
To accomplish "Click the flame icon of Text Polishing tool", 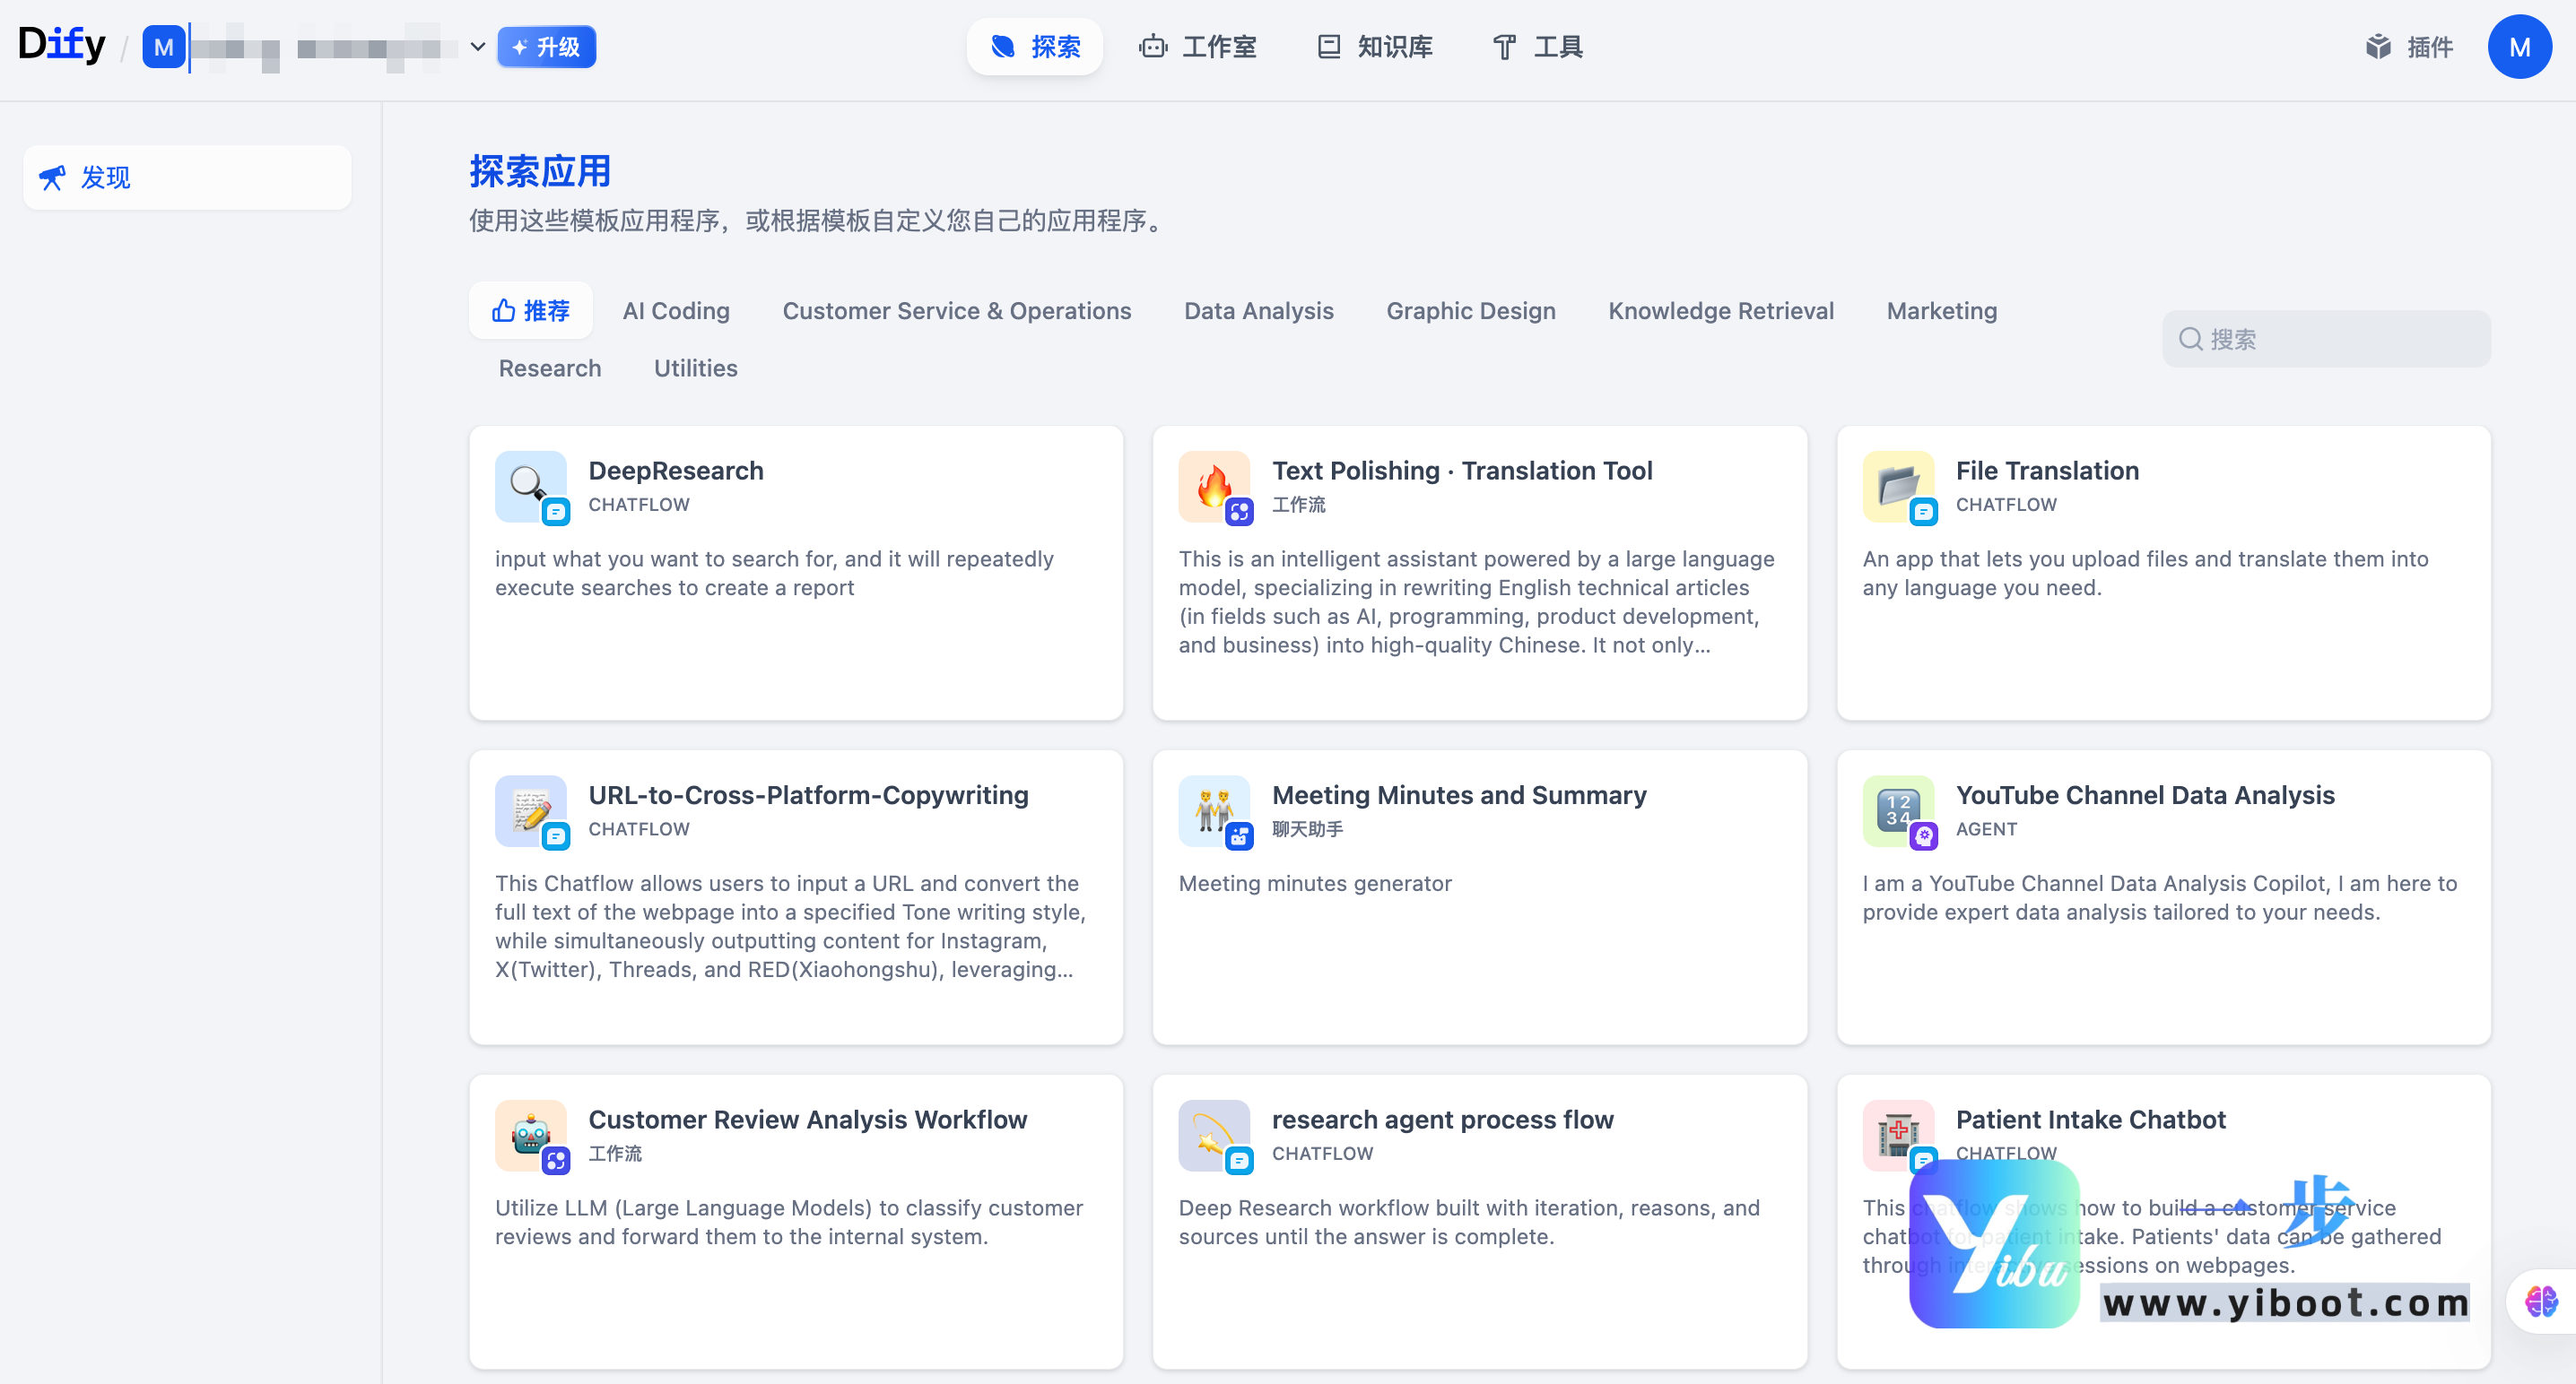I will pyautogui.click(x=1214, y=487).
